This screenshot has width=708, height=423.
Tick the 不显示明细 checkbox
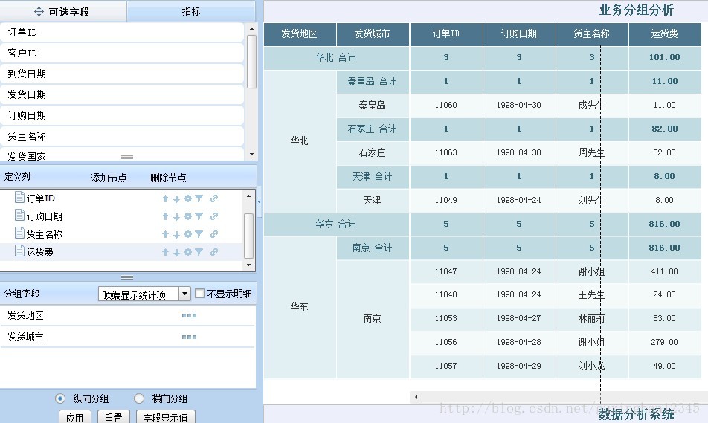tap(199, 294)
